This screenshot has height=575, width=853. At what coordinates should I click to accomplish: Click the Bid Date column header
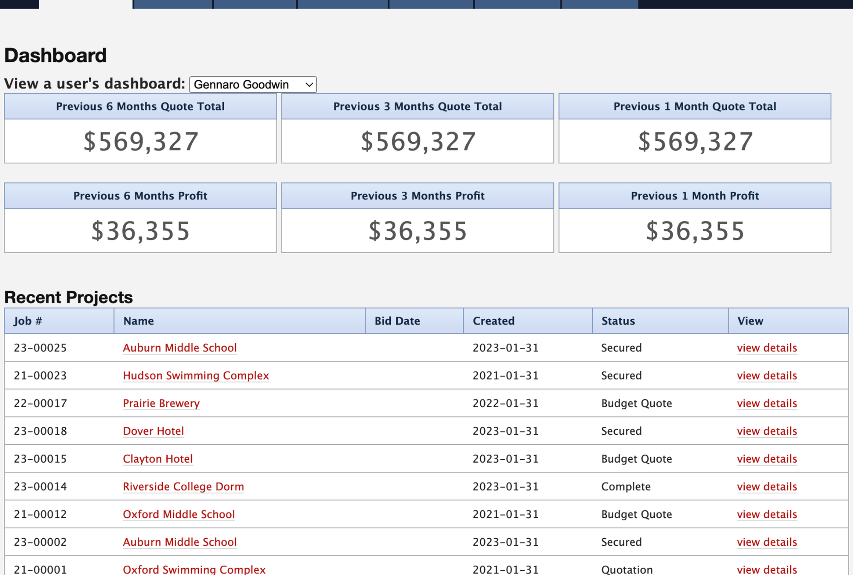point(397,321)
